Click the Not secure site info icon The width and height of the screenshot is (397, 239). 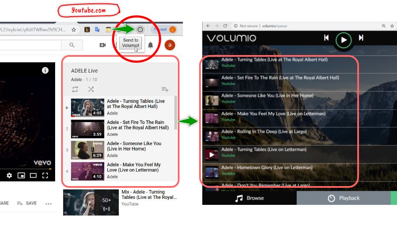pyautogui.click(x=236, y=26)
